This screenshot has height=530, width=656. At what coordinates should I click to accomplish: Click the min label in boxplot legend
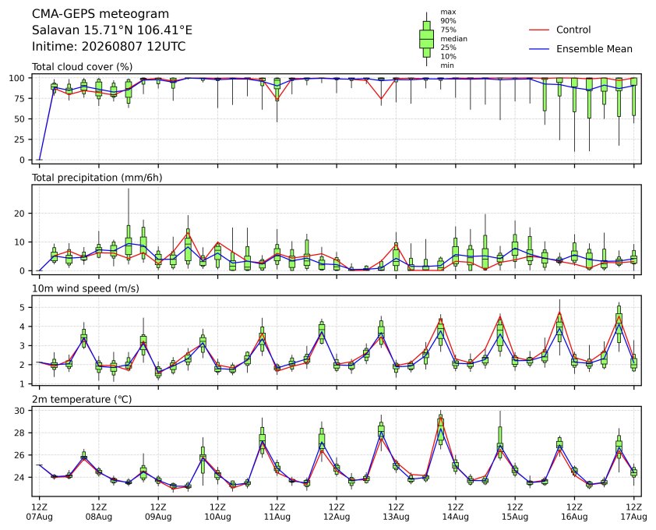tap(447, 65)
